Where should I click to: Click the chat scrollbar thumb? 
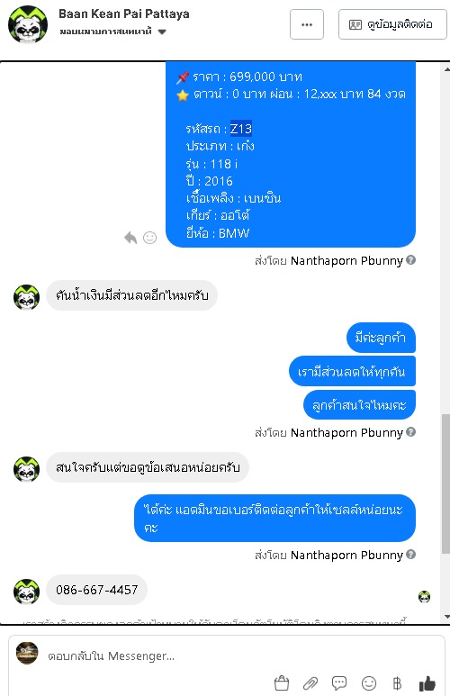point(446,484)
